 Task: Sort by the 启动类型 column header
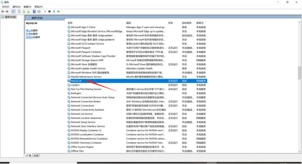pos(187,23)
